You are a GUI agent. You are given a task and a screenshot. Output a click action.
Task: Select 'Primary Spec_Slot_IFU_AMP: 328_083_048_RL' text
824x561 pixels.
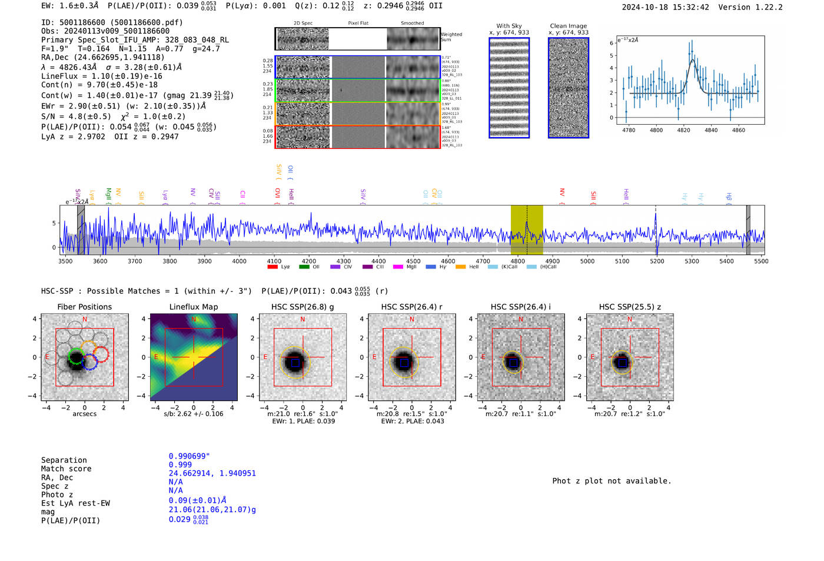[x=135, y=40]
